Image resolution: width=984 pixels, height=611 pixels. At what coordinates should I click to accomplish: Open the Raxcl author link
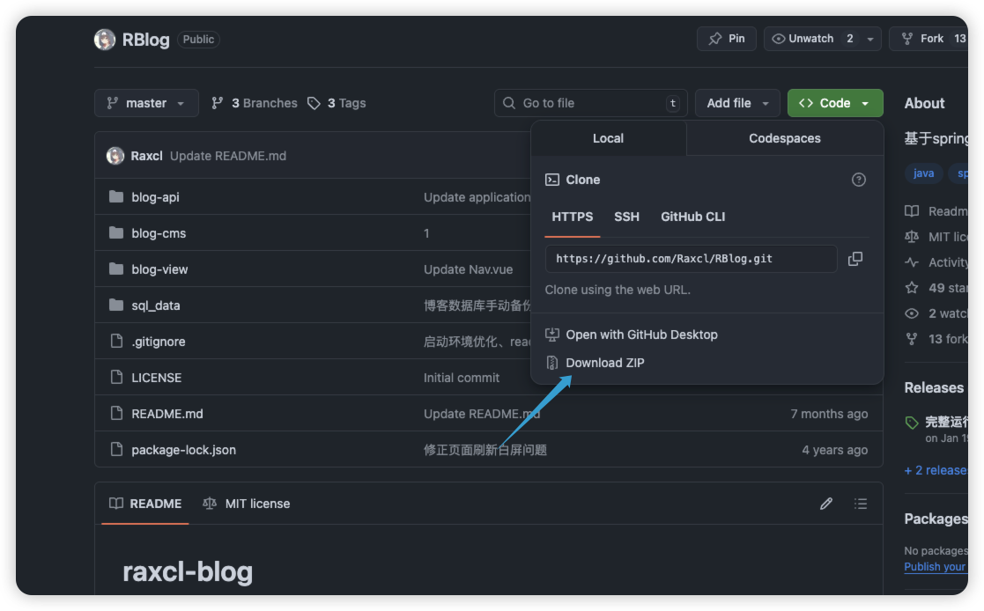pyautogui.click(x=146, y=156)
